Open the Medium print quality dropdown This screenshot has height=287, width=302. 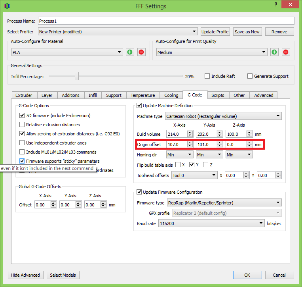click(x=212, y=52)
